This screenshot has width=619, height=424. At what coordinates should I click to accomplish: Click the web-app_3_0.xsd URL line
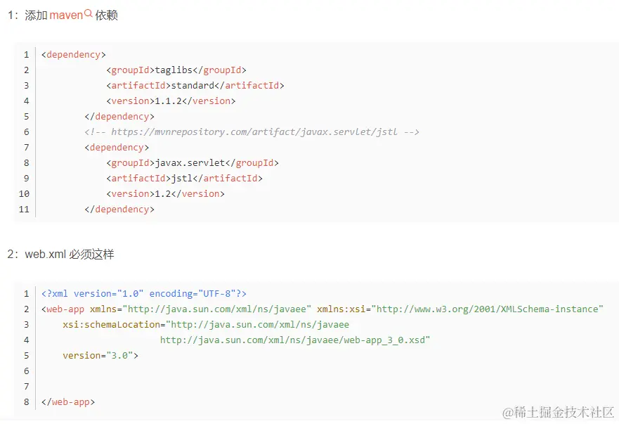coord(295,340)
